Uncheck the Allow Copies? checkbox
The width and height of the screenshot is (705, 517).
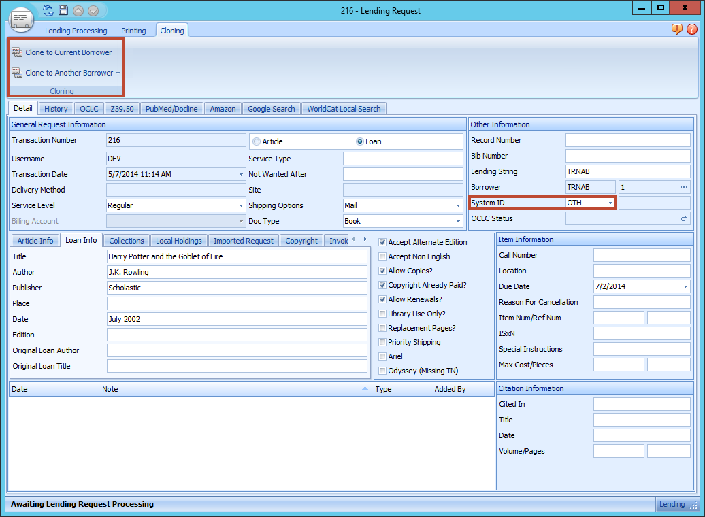[x=382, y=271]
